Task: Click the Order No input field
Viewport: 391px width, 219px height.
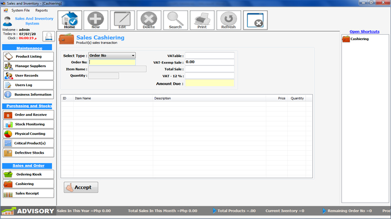Action: pos(112,62)
